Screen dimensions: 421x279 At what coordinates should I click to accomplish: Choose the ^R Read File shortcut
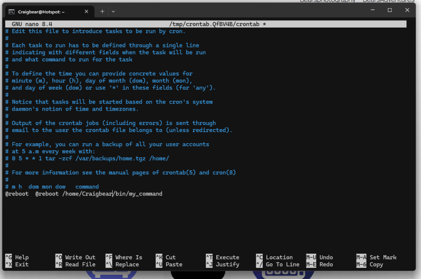(76, 265)
